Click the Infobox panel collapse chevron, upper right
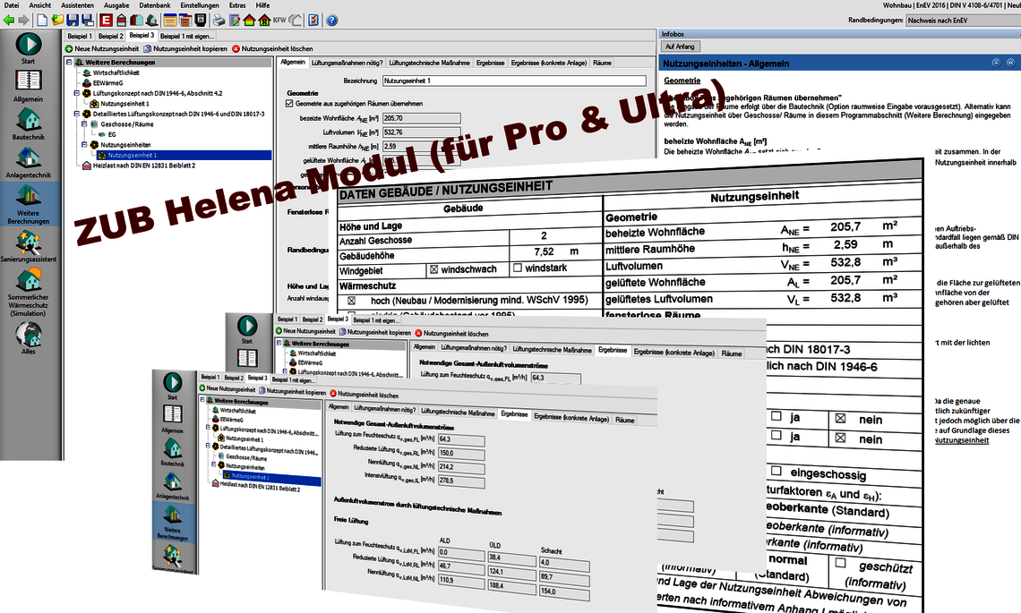The width and height of the screenshot is (1021, 613). pyautogui.click(x=996, y=63)
